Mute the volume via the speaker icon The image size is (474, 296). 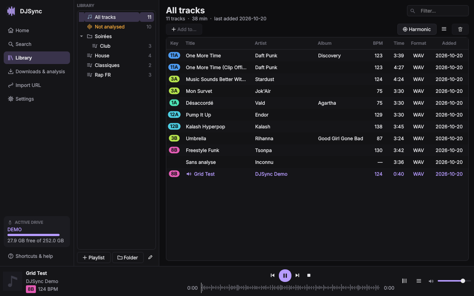coord(431,281)
